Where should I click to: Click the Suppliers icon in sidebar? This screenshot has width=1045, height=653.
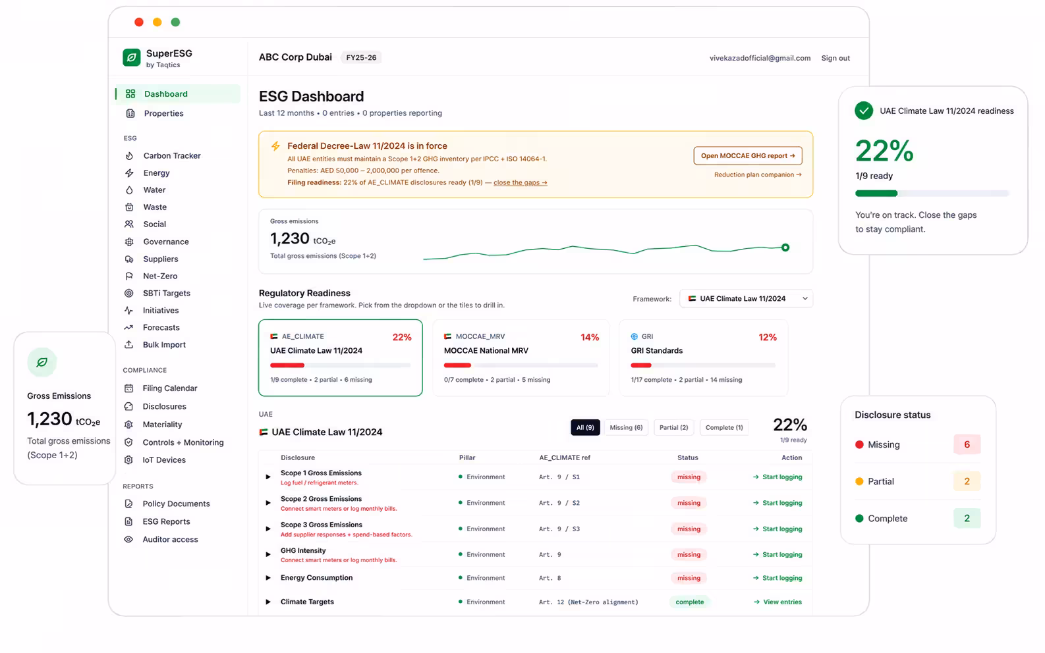129,259
